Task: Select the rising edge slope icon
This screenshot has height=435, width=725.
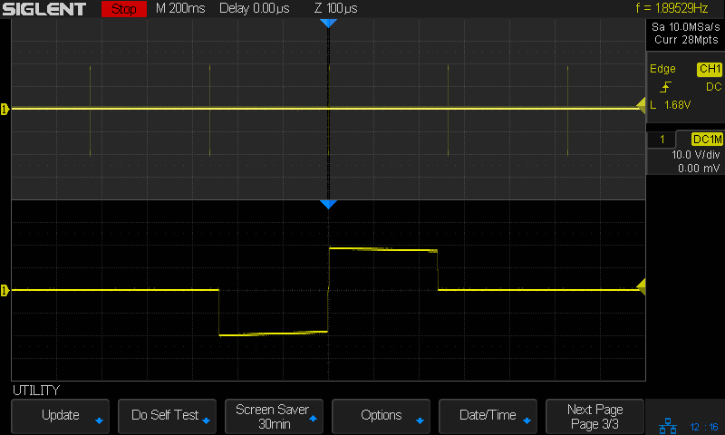Action: pos(666,87)
